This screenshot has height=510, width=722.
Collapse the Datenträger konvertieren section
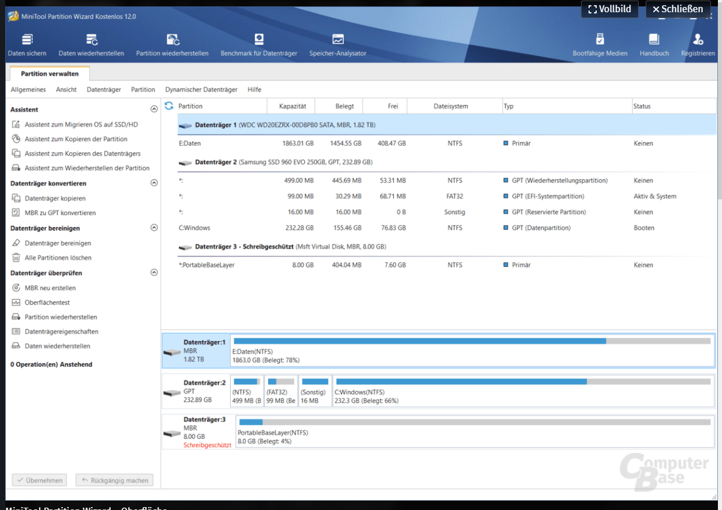click(x=154, y=183)
